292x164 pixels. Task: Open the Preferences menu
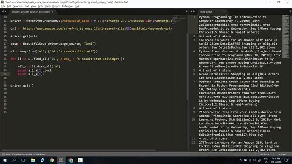tap(68, 6)
